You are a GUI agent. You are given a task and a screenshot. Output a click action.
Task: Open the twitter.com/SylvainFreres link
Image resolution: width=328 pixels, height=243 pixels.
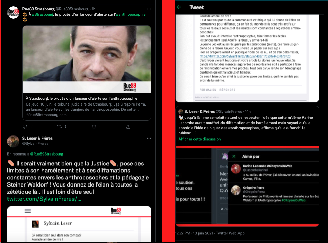(44, 198)
